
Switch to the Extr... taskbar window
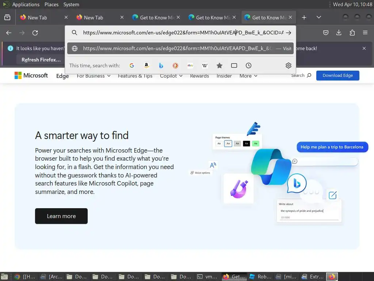click(x=312, y=277)
